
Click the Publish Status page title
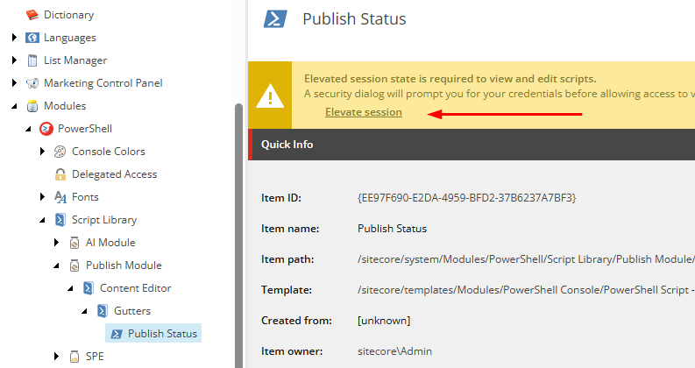point(354,19)
